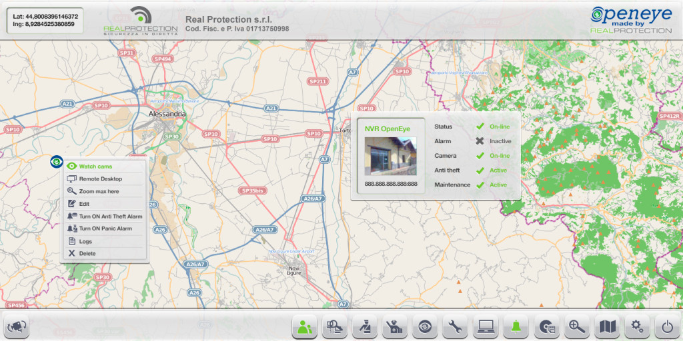Turn ON Panic Alarm menu entry
This screenshot has height=341, width=683.
(x=105, y=228)
